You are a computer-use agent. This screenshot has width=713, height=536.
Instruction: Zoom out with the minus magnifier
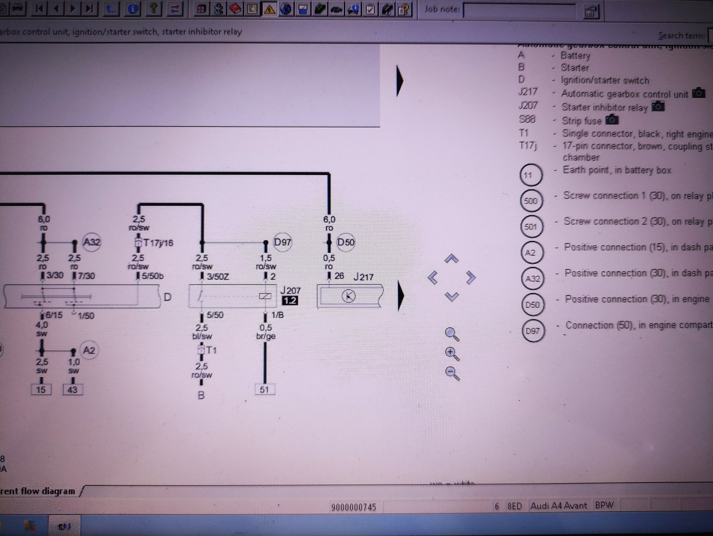tap(452, 373)
